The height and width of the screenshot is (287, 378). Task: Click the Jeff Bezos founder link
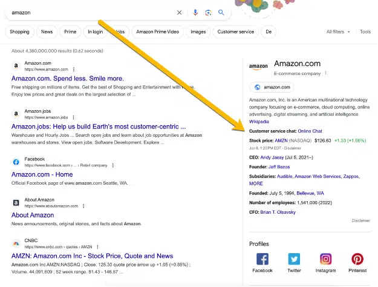280,167
